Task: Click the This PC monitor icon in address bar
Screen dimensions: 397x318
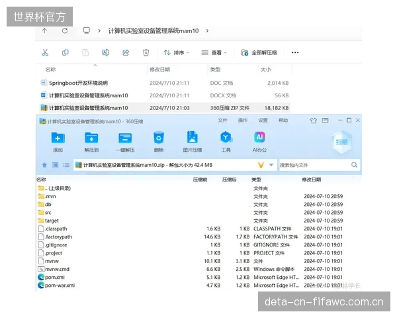Action: click(x=86, y=30)
